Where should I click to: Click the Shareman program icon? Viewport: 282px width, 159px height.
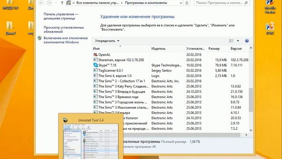pyautogui.click(x=96, y=60)
